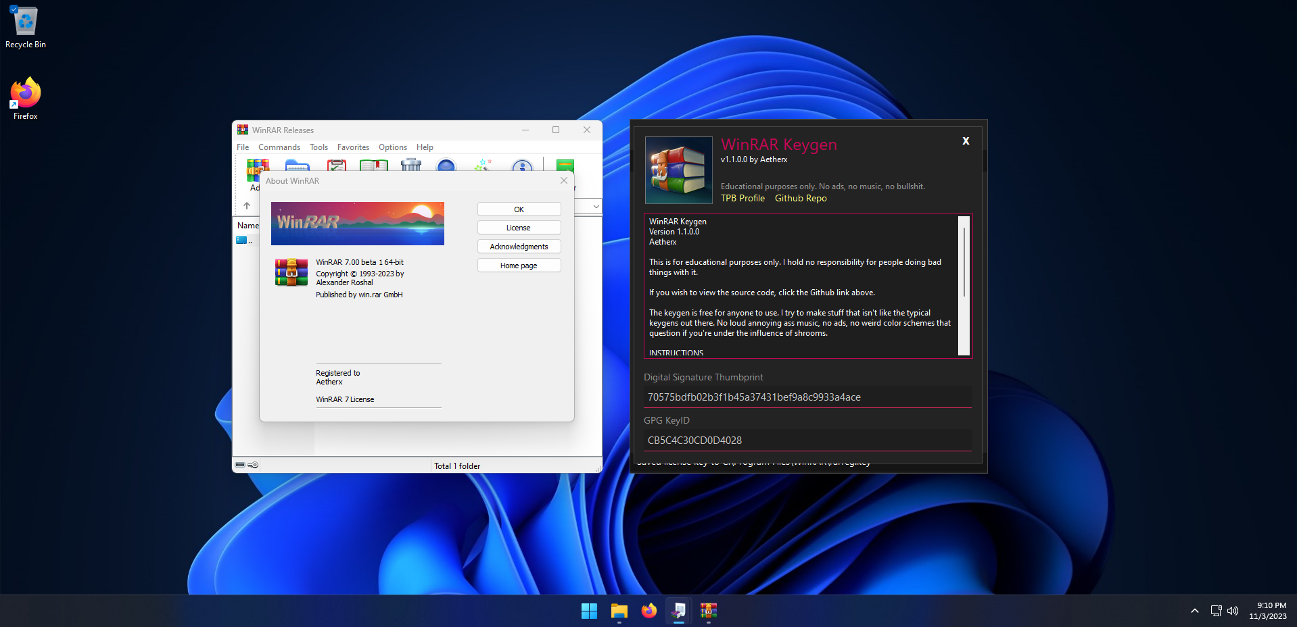Launch Firefox from the taskbar
The width and height of the screenshot is (1297, 627).
click(x=649, y=611)
